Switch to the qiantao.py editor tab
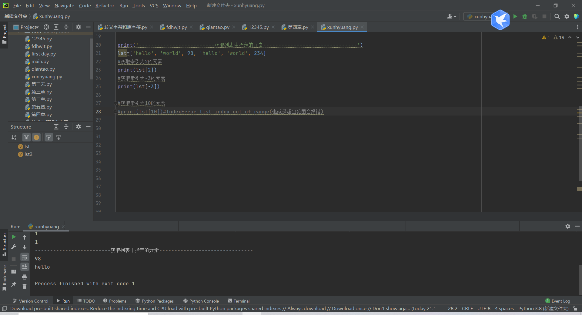The width and height of the screenshot is (582, 315). (x=217, y=27)
